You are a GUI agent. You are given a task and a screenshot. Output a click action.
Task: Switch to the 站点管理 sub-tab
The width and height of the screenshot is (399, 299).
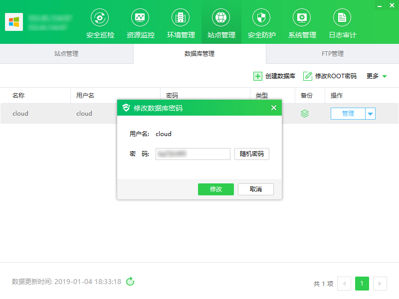point(66,54)
